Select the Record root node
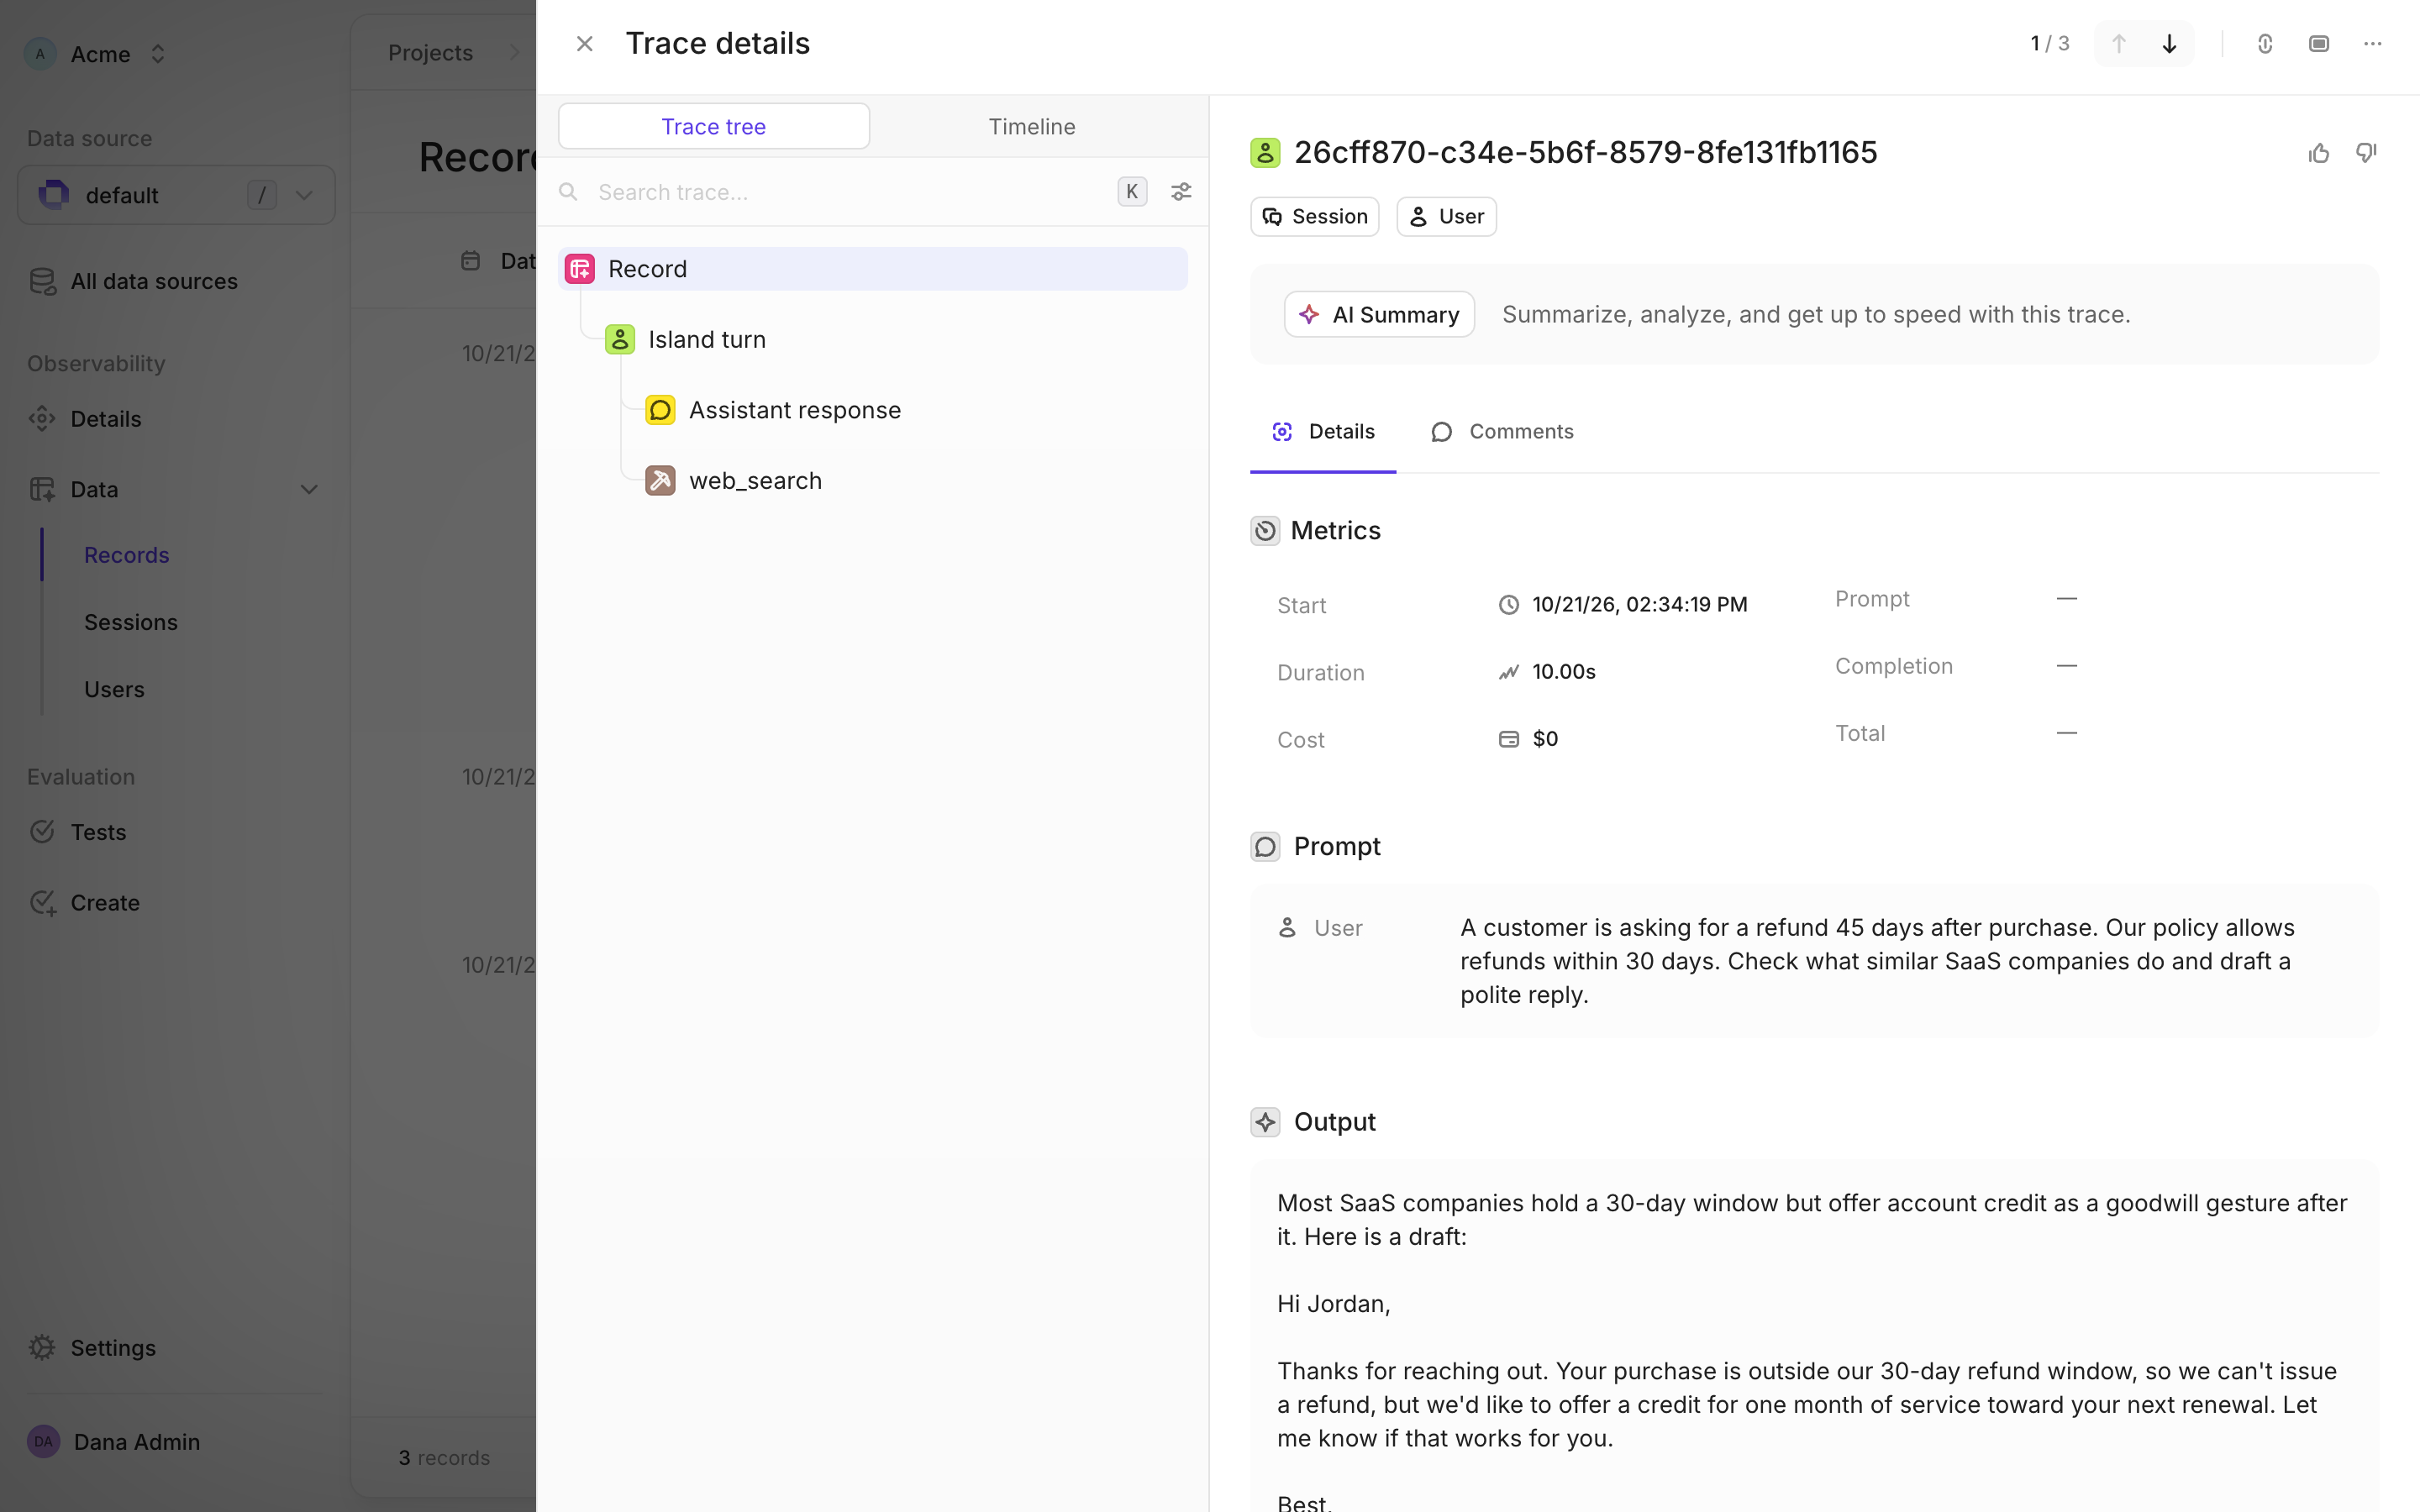 coord(872,269)
